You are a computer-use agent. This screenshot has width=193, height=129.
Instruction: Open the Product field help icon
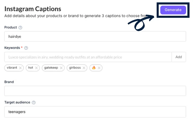[x=20, y=27]
